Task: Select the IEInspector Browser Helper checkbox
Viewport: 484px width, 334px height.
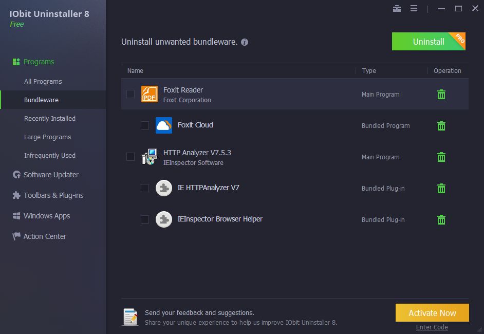Action: 145,219
